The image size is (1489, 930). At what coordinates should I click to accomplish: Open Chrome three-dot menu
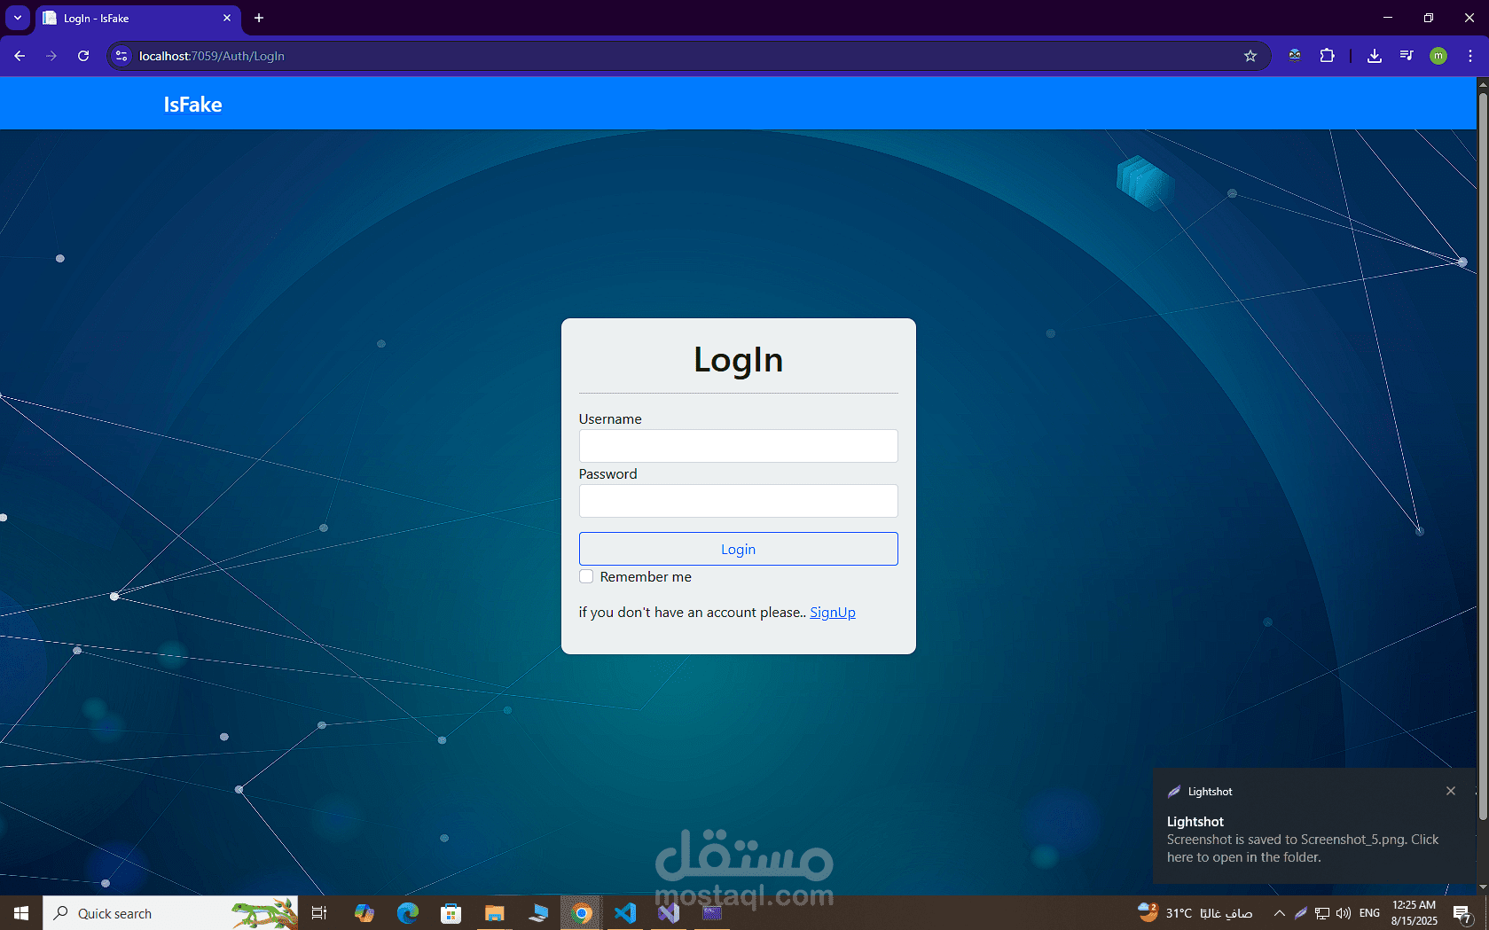[x=1470, y=56]
